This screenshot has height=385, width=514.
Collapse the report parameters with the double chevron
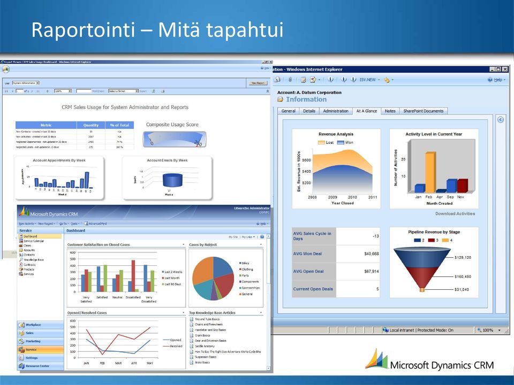(x=268, y=91)
